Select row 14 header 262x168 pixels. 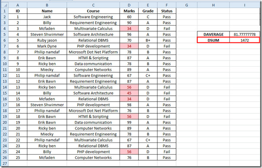(5, 87)
